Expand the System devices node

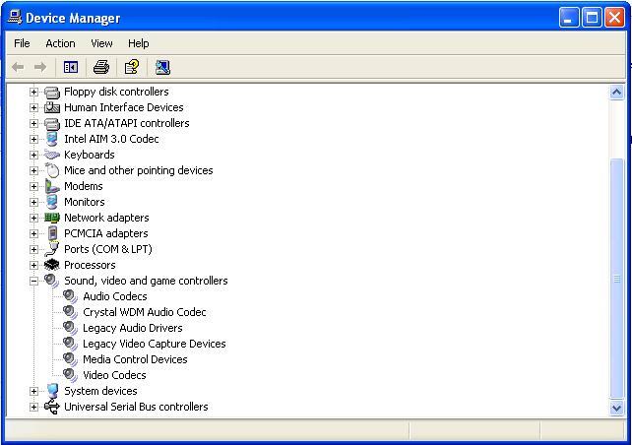click(x=33, y=391)
